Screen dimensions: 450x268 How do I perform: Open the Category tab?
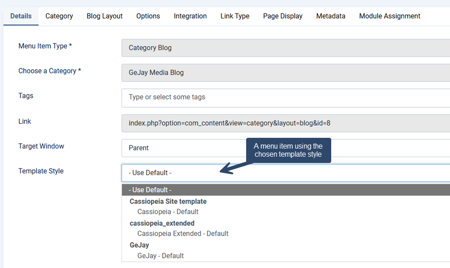[59, 16]
